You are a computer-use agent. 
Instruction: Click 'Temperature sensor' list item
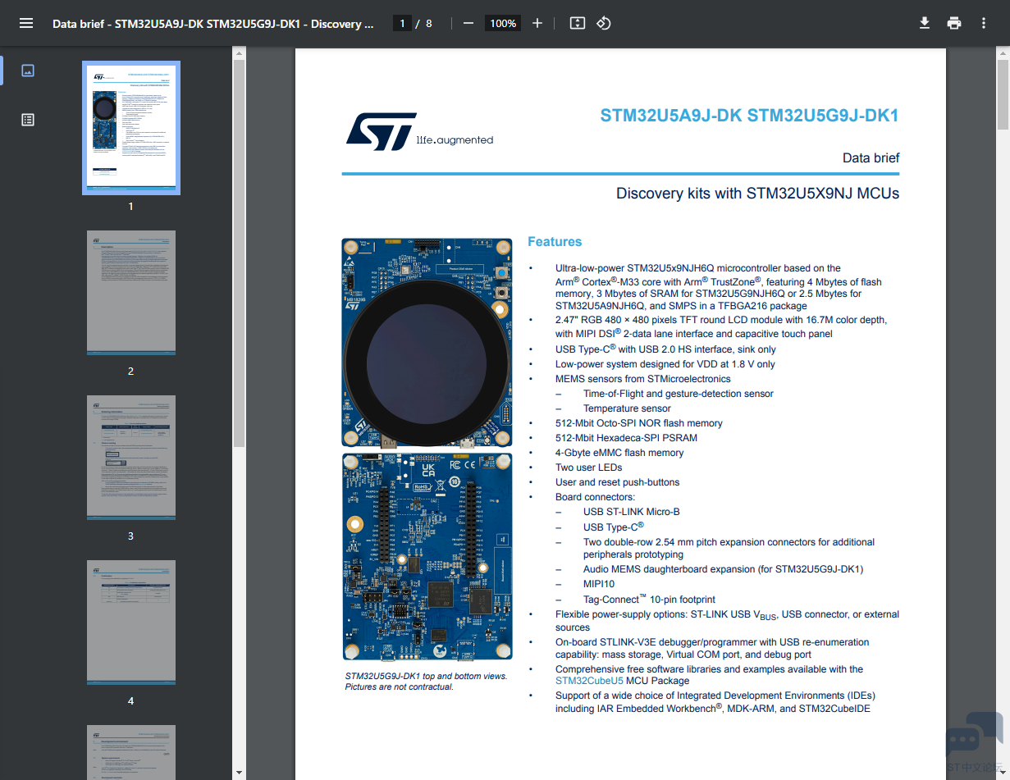[627, 408]
